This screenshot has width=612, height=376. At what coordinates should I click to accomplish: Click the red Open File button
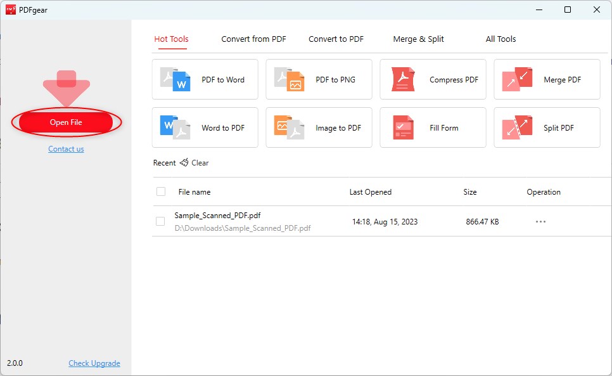tap(66, 122)
